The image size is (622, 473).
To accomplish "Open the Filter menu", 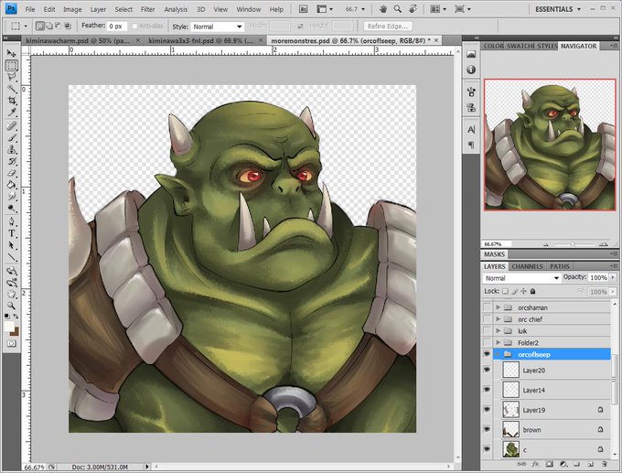I will point(148,9).
